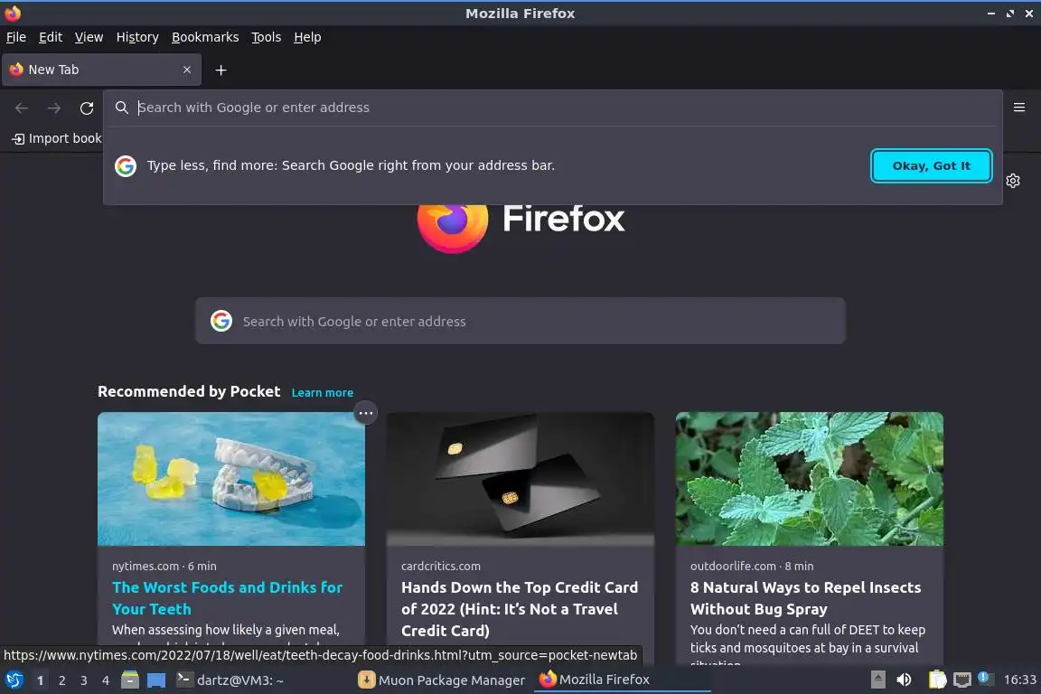Image resolution: width=1041 pixels, height=694 pixels.
Task: Open new tab personalize gear icon
Action: [1013, 181]
